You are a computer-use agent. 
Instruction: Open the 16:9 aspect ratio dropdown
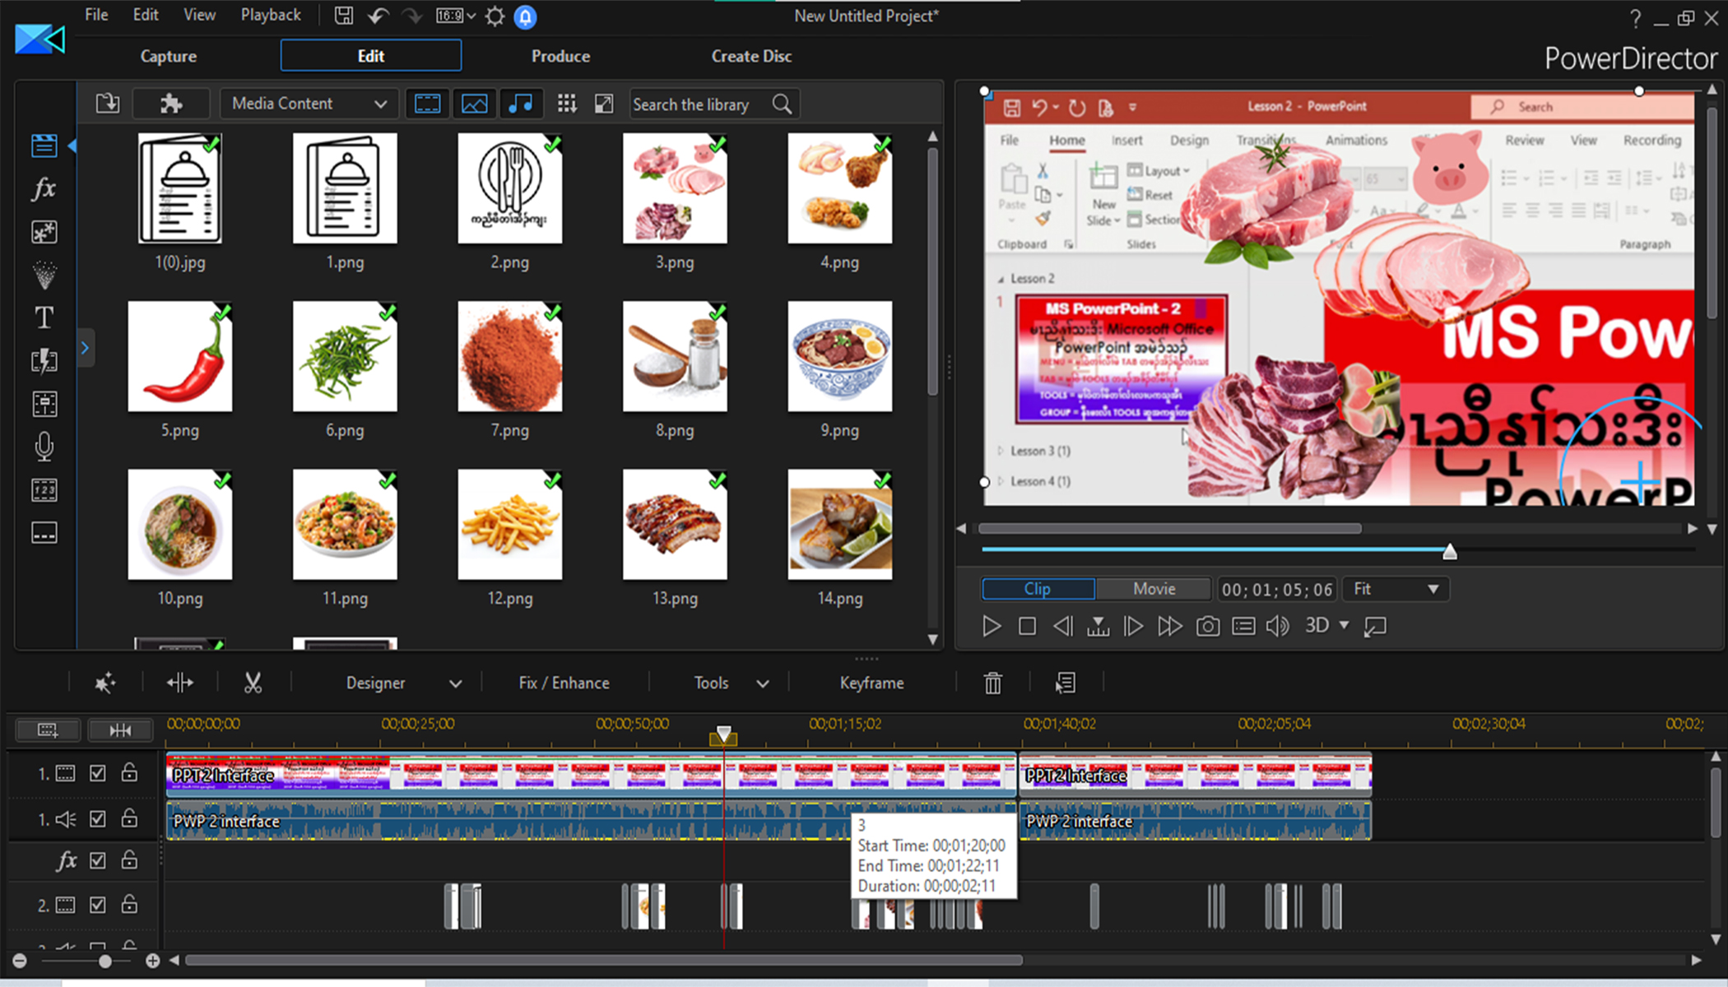(456, 16)
